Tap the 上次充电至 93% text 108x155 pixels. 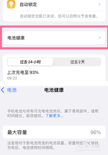pos(23,72)
